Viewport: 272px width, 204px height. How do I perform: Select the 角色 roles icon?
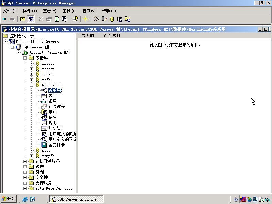[44, 118]
